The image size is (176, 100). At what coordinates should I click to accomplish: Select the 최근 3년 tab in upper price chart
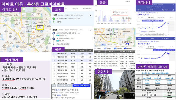pyautogui.click(x=140, y=18)
